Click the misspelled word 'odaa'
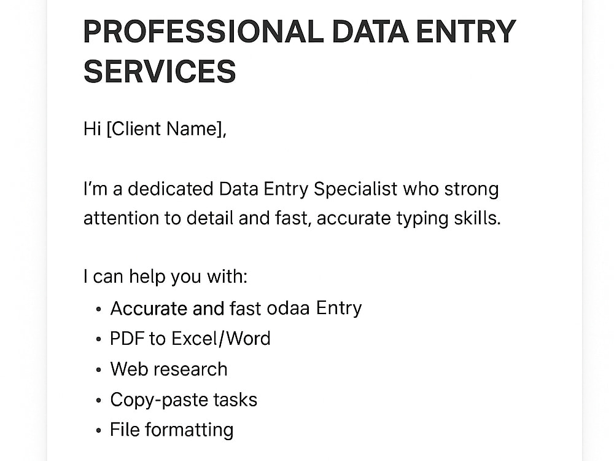The width and height of the screenshot is (614, 461). point(288,309)
